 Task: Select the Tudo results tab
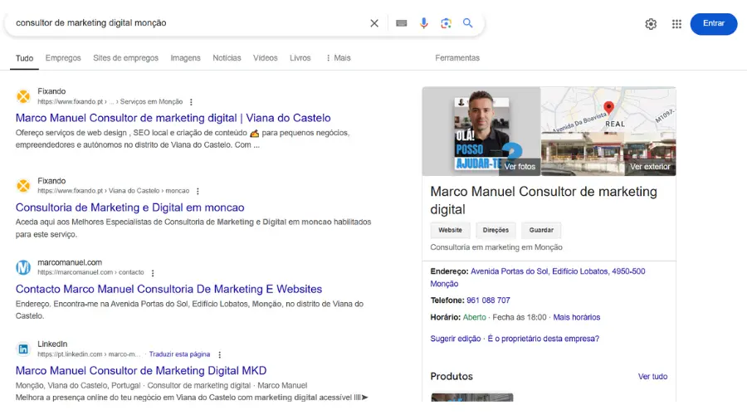[x=24, y=58]
